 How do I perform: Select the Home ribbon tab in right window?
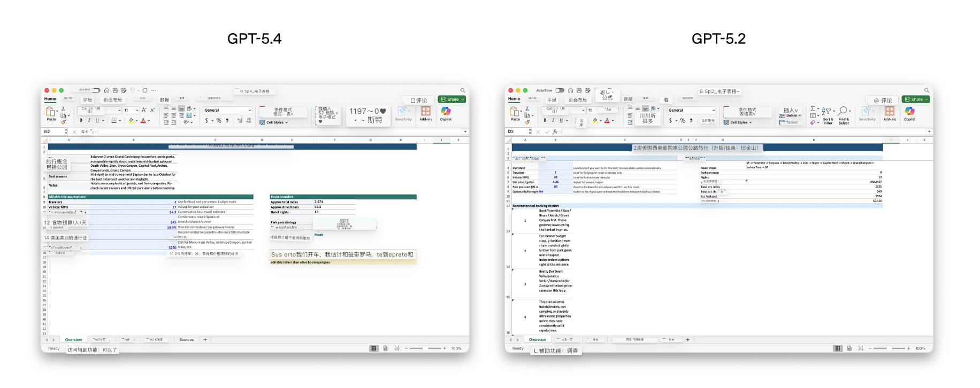[x=514, y=99]
